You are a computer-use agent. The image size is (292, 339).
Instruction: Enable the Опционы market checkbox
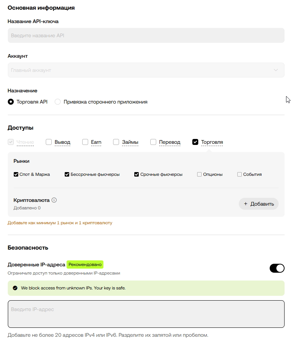199,174
